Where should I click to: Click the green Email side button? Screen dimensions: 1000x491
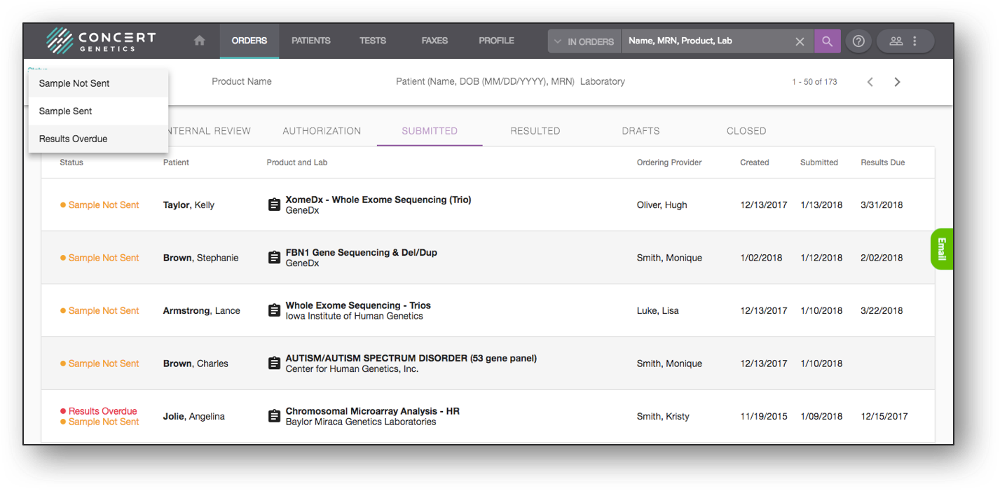click(x=941, y=249)
